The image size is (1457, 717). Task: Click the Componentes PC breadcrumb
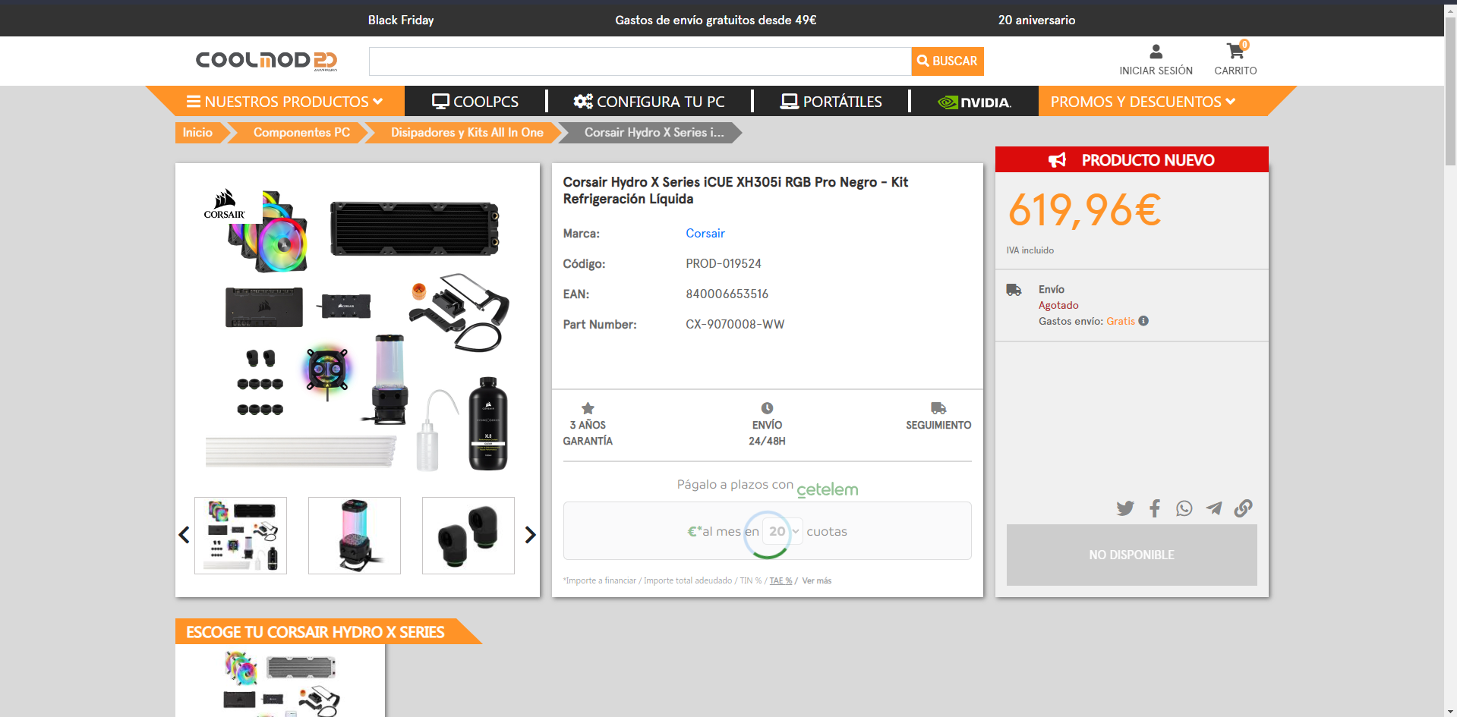coord(301,133)
